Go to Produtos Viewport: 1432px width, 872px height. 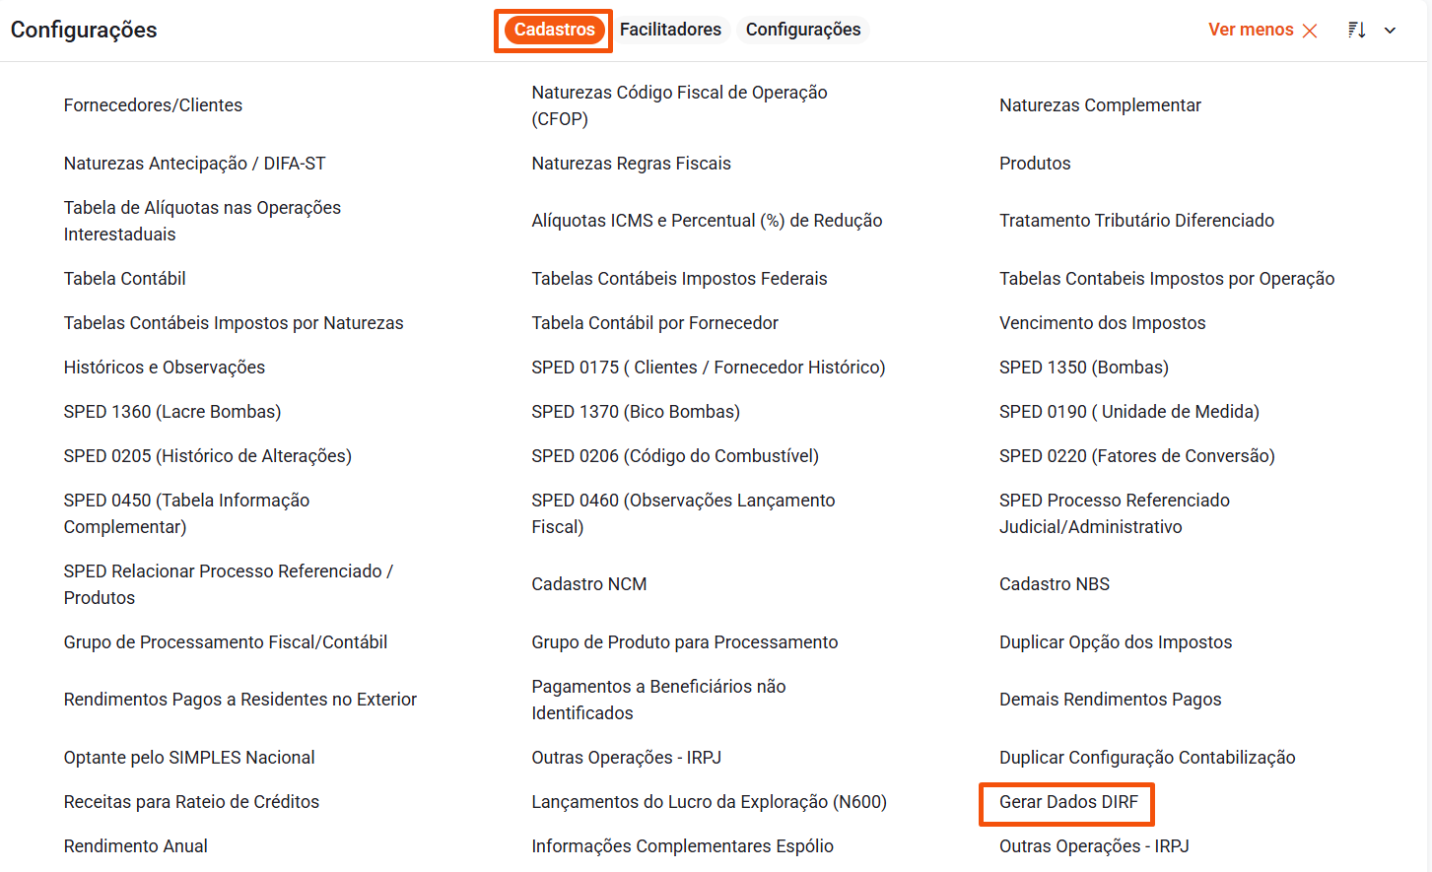pyautogui.click(x=1034, y=164)
